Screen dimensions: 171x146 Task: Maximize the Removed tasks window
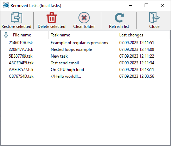click(146, 5)
